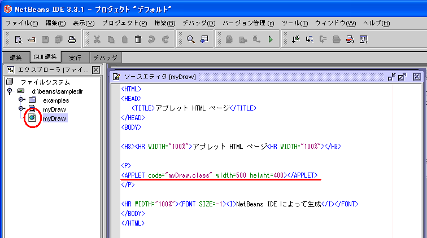Switch to the 編集 workspace tab

(x=16, y=58)
